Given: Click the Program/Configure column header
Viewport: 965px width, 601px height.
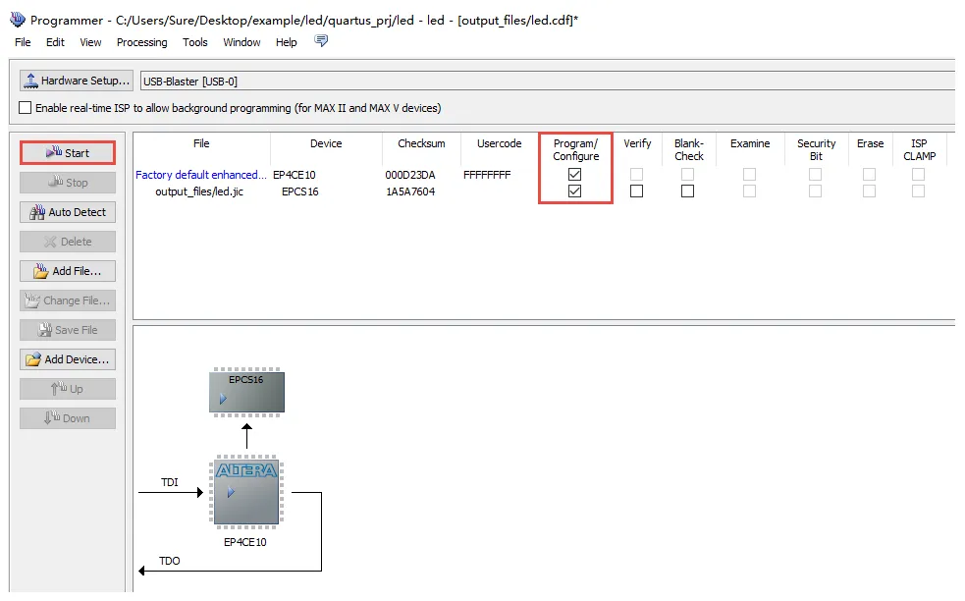Looking at the screenshot, I should (x=575, y=149).
